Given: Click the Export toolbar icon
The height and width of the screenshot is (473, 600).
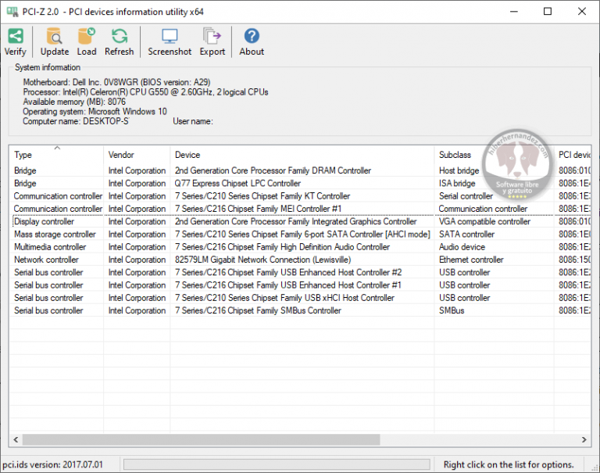Looking at the screenshot, I should [212, 36].
